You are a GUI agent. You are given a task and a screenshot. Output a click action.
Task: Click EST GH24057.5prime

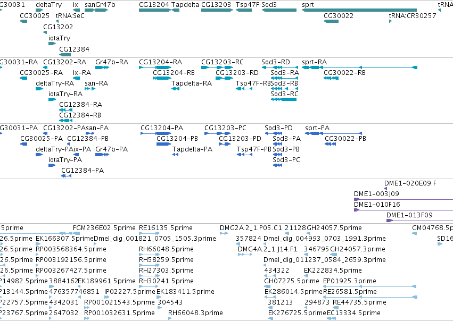pyautogui.click(x=334, y=228)
